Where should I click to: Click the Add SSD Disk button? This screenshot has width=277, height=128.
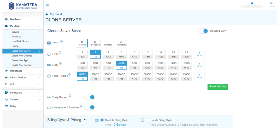pyautogui.click(x=217, y=87)
